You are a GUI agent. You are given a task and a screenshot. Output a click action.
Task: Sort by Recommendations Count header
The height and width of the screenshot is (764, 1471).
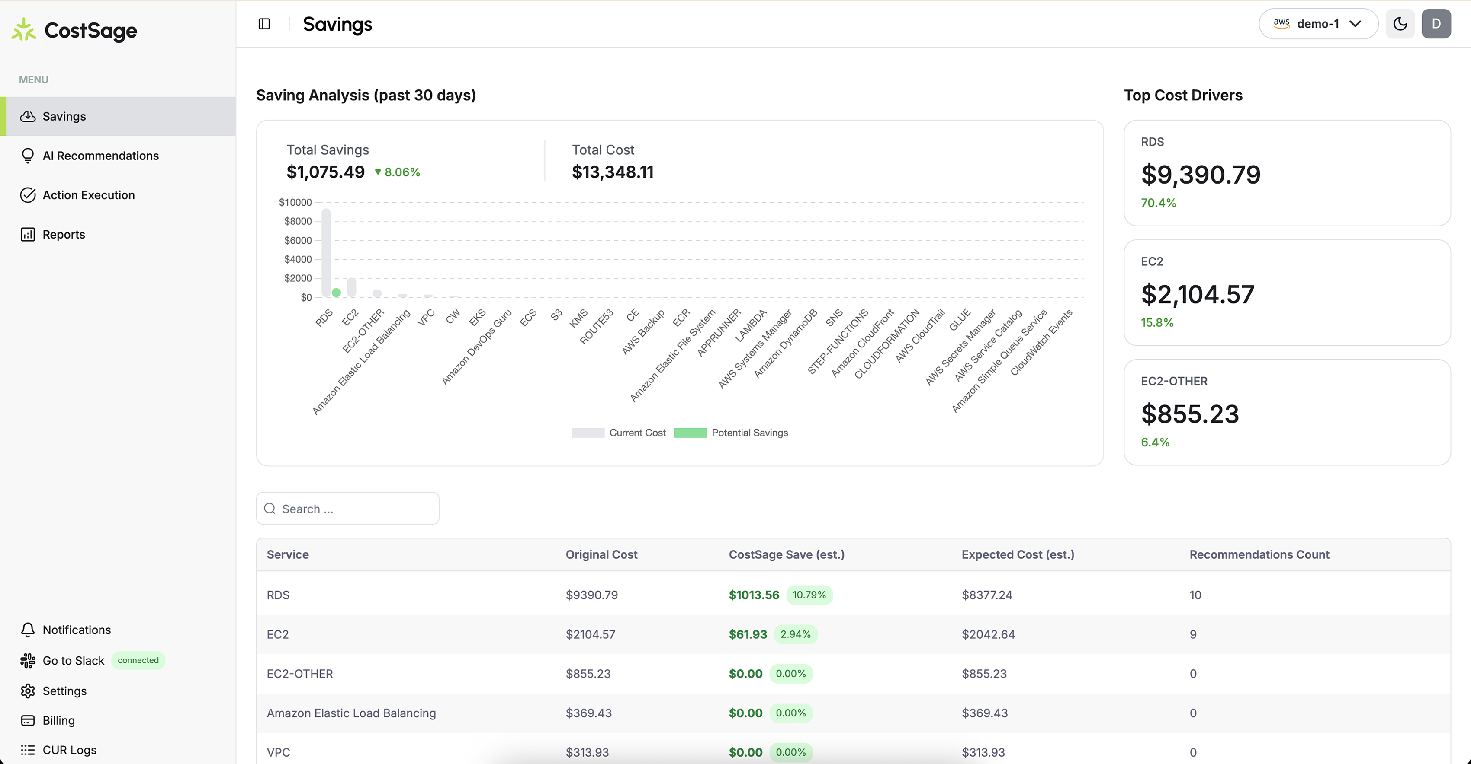click(x=1259, y=554)
